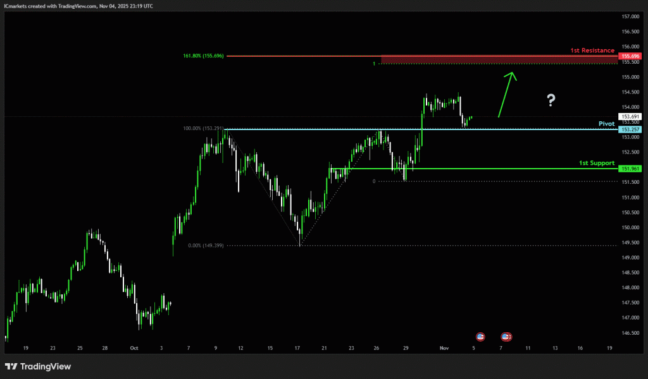This screenshot has width=648, height=379.
Task: Click the red 155.696 resistance price tag
Action: [631, 56]
